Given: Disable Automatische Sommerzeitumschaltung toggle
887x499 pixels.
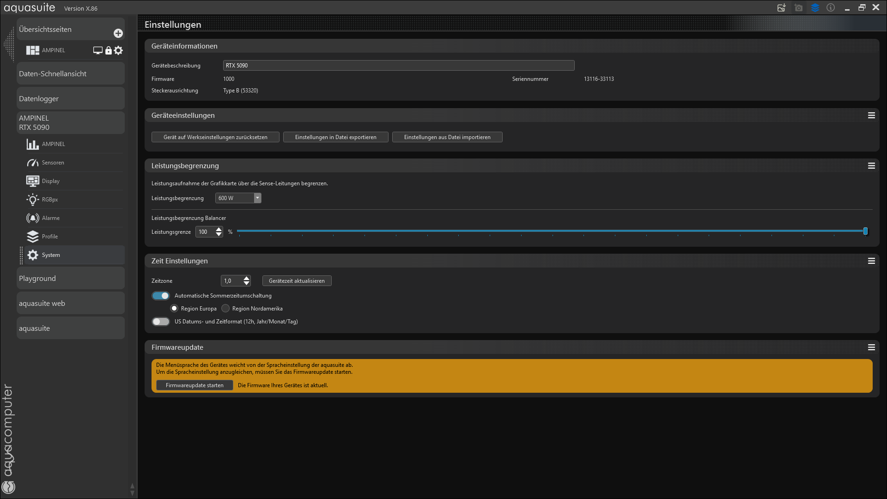Looking at the screenshot, I should pos(161,296).
